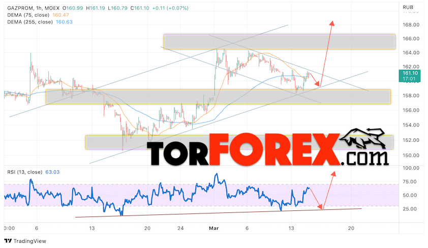This screenshot has width=428, height=248.
Task: Click the high price H161.19 value
Action: (96, 8)
